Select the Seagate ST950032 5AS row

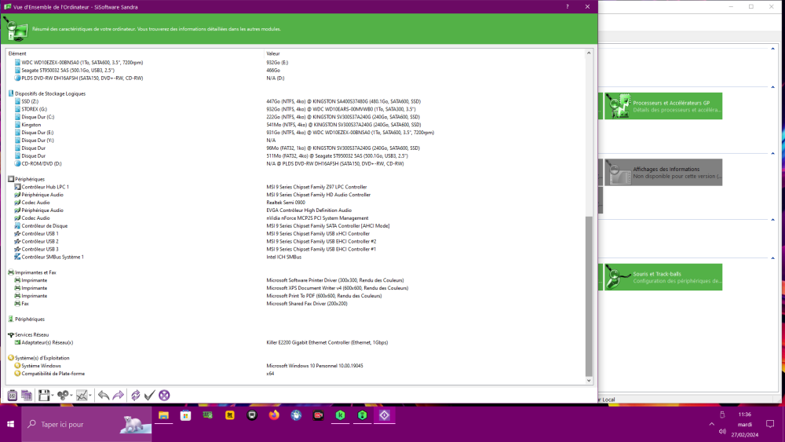click(x=295, y=71)
